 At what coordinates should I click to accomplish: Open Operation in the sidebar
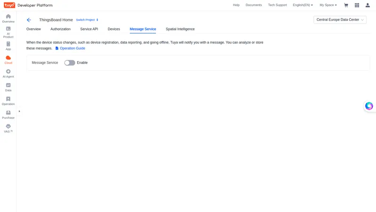point(8,101)
